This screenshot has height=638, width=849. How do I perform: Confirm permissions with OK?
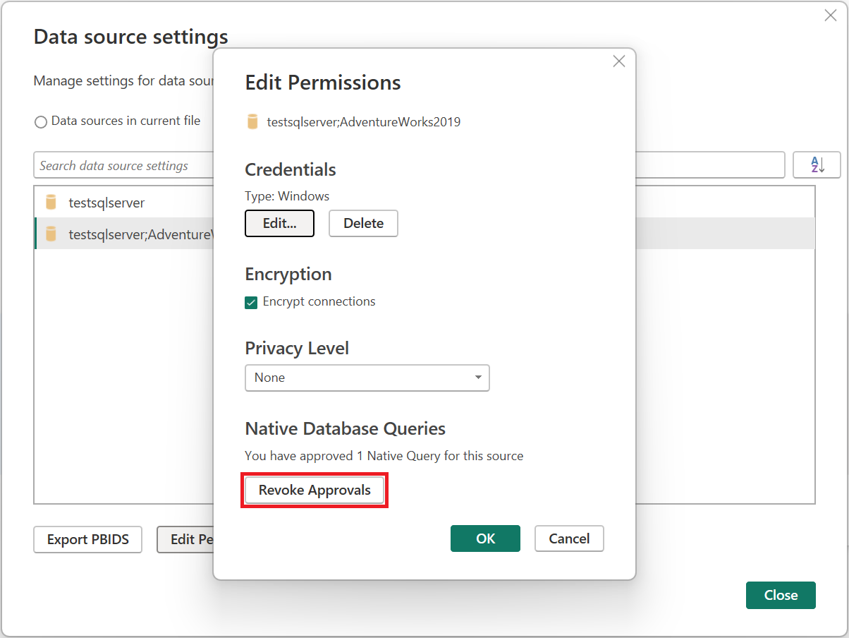(485, 538)
